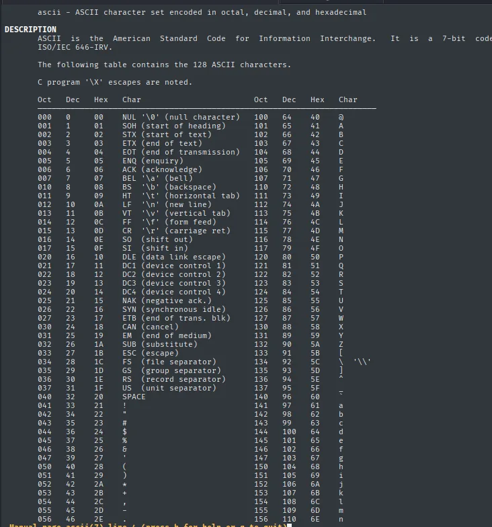
Task: Click 'EOT (end of transmission)' entry
Action: click(x=181, y=152)
